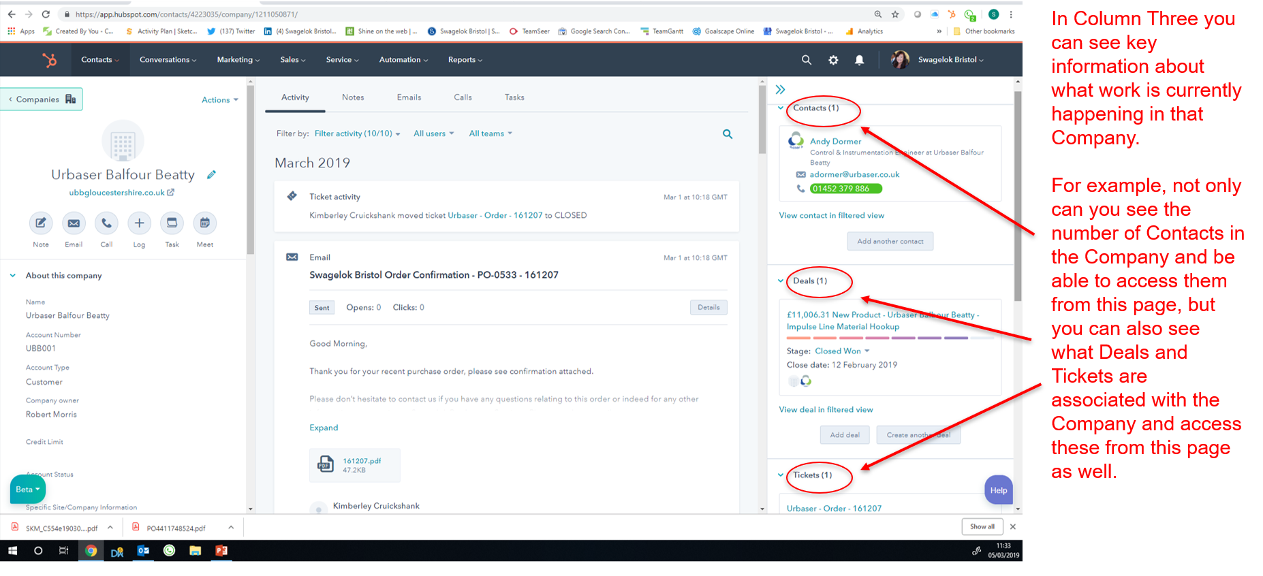Open the Service navigation menu
Image resolution: width=1263 pixels, height=576 pixels.
(342, 60)
